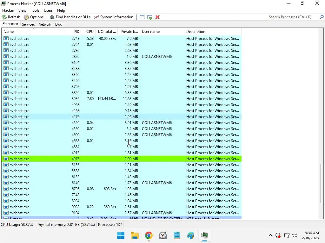325x243 pixels.
Task: Select svchost.exe with PID 3840
Action: (x=122, y=93)
